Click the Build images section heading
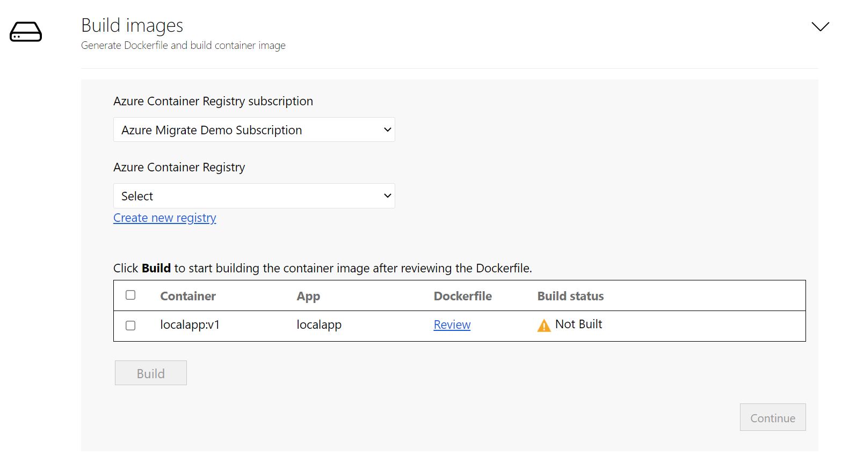This screenshot has width=842, height=462. pyautogui.click(x=132, y=25)
